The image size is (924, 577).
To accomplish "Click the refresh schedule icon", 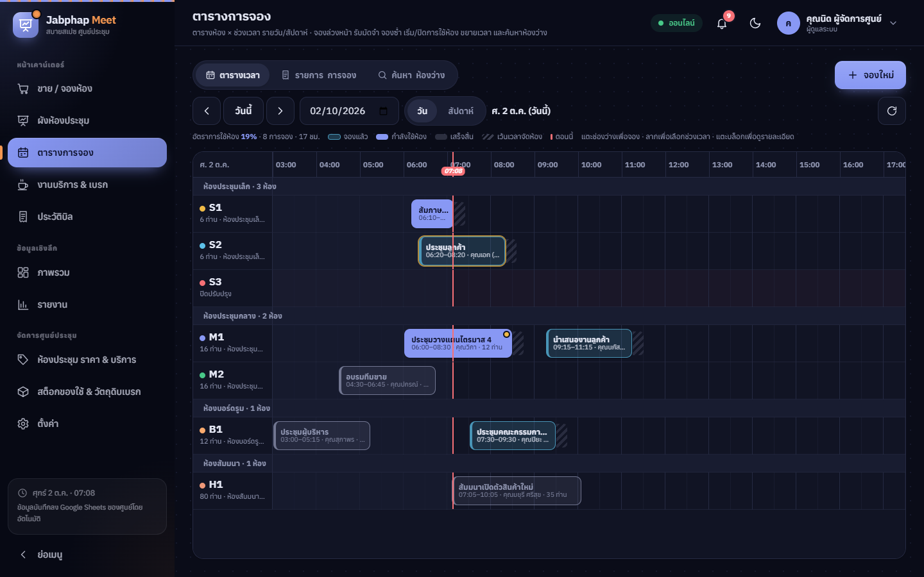I will coord(892,111).
